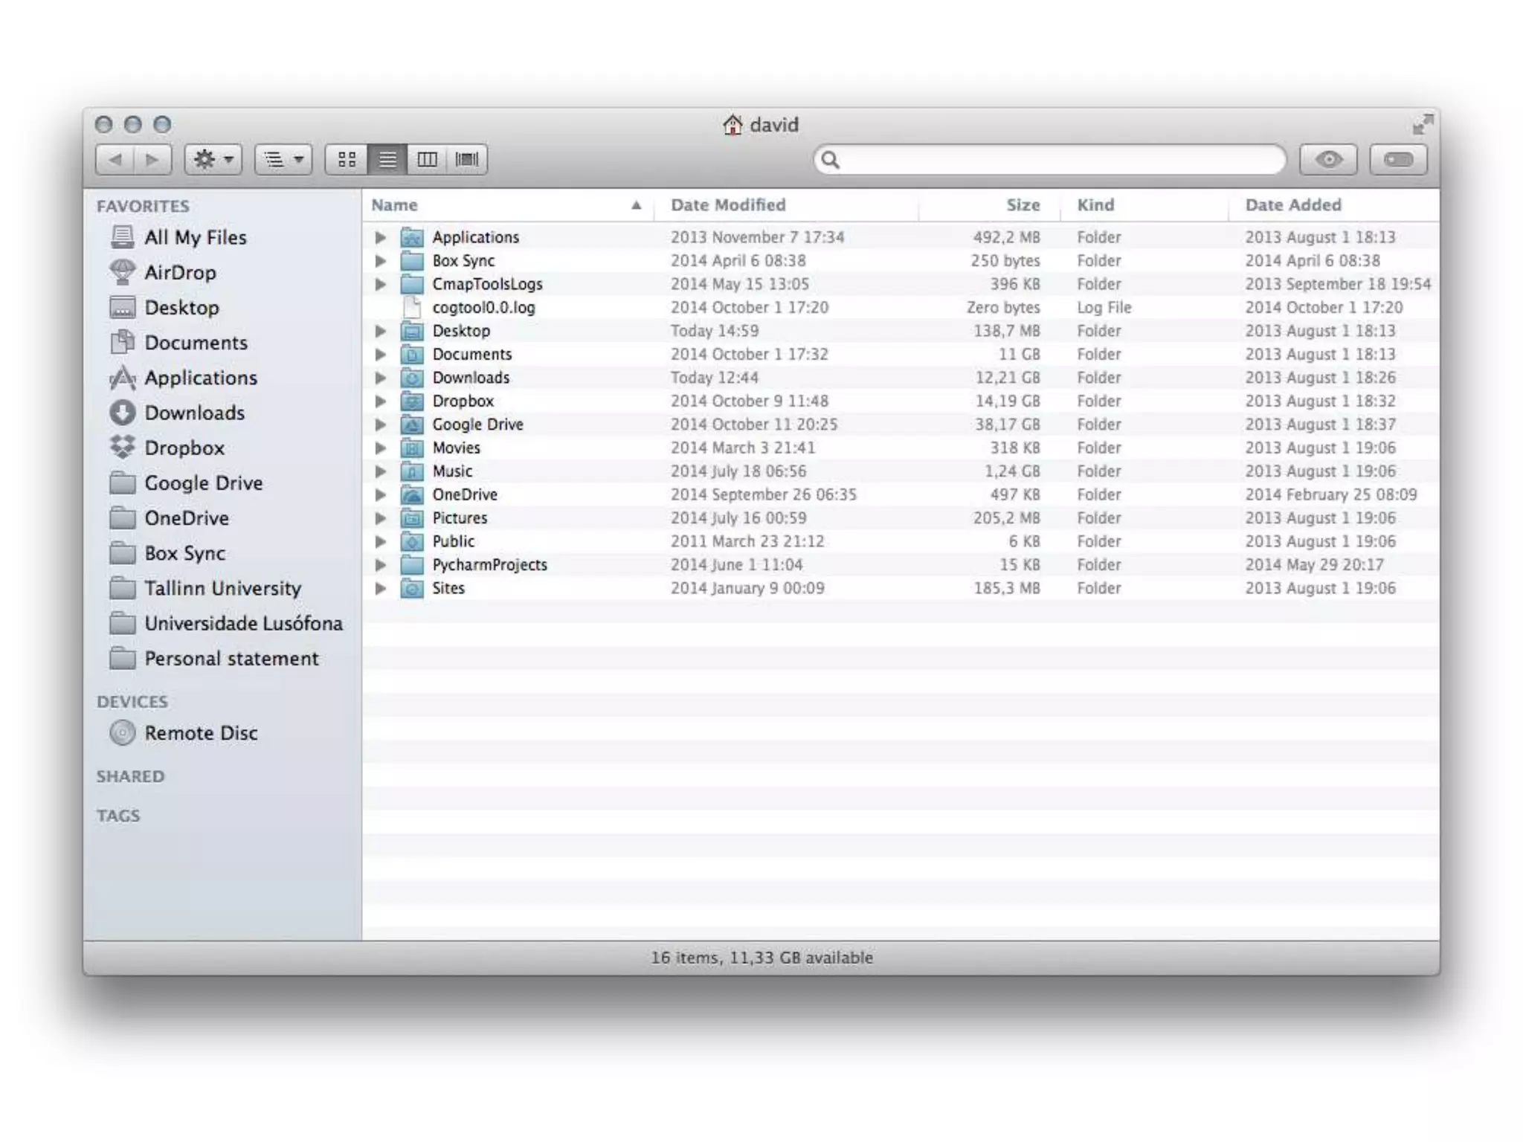Click the Edit Tags toolbar button
The width and height of the screenshot is (1523, 1142).
[1398, 159]
